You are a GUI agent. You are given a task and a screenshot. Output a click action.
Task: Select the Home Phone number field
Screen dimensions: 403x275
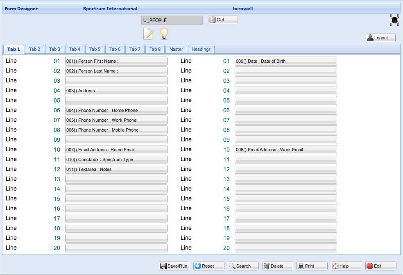click(116, 110)
